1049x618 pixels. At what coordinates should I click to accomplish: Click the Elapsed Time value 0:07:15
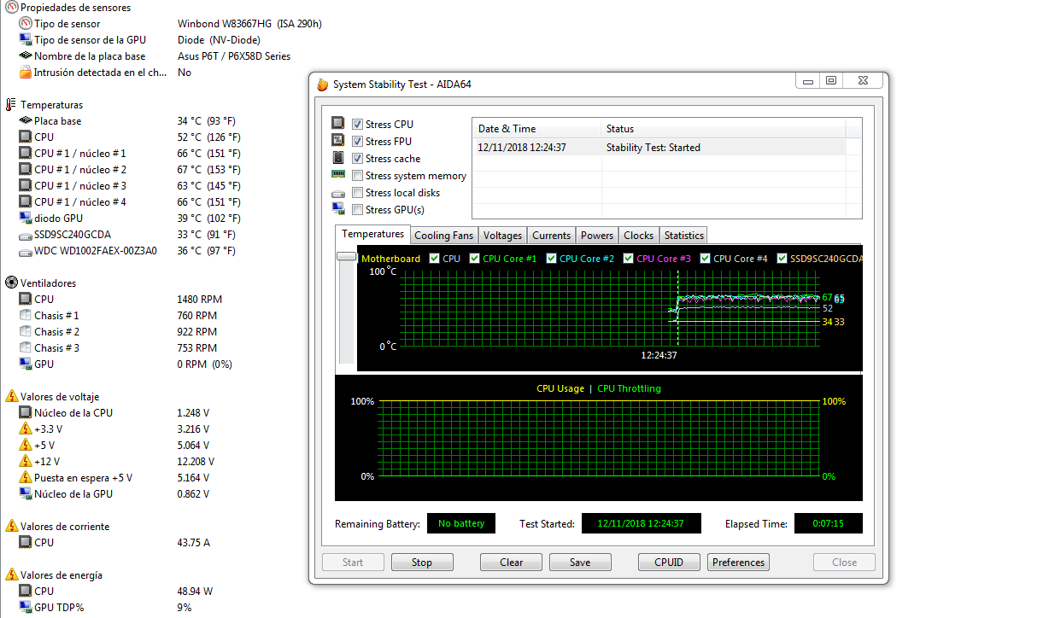point(828,523)
